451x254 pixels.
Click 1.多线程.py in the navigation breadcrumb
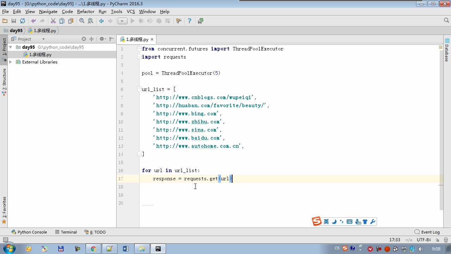click(x=42, y=31)
